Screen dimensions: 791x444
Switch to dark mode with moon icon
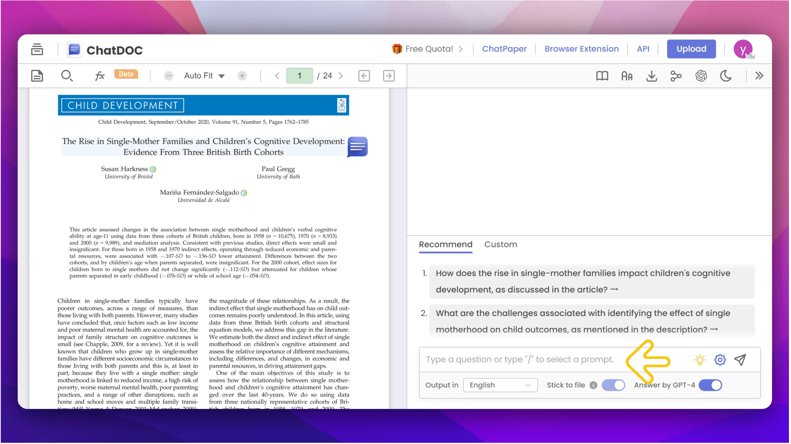(725, 76)
